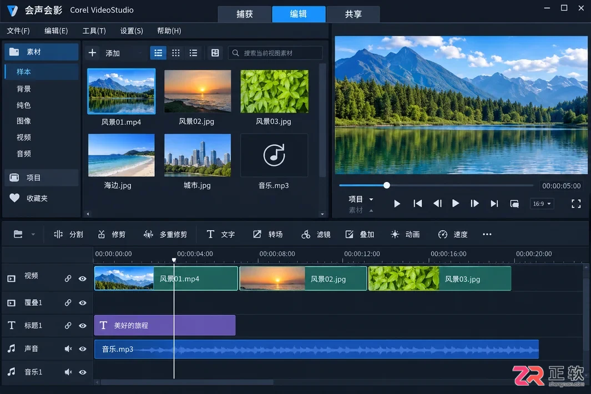
Task: Select the 修剪 trim tool
Action: pyautogui.click(x=112, y=235)
